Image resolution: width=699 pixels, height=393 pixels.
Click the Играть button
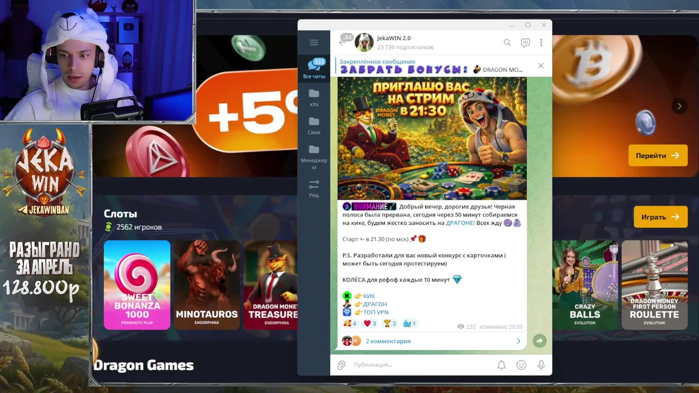coord(660,217)
